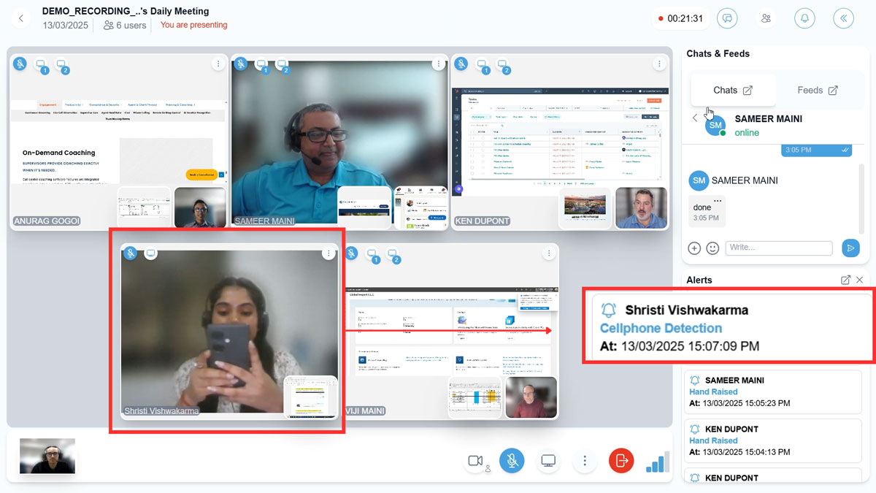This screenshot has width=876, height=493.
Task: Start screen share from bottom toolbar
Action: [548, 461]
